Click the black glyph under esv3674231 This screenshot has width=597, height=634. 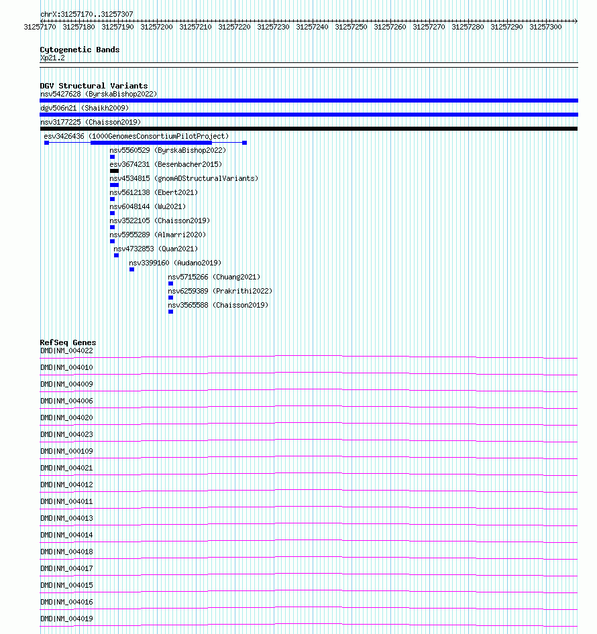click(x=114, y=171)
